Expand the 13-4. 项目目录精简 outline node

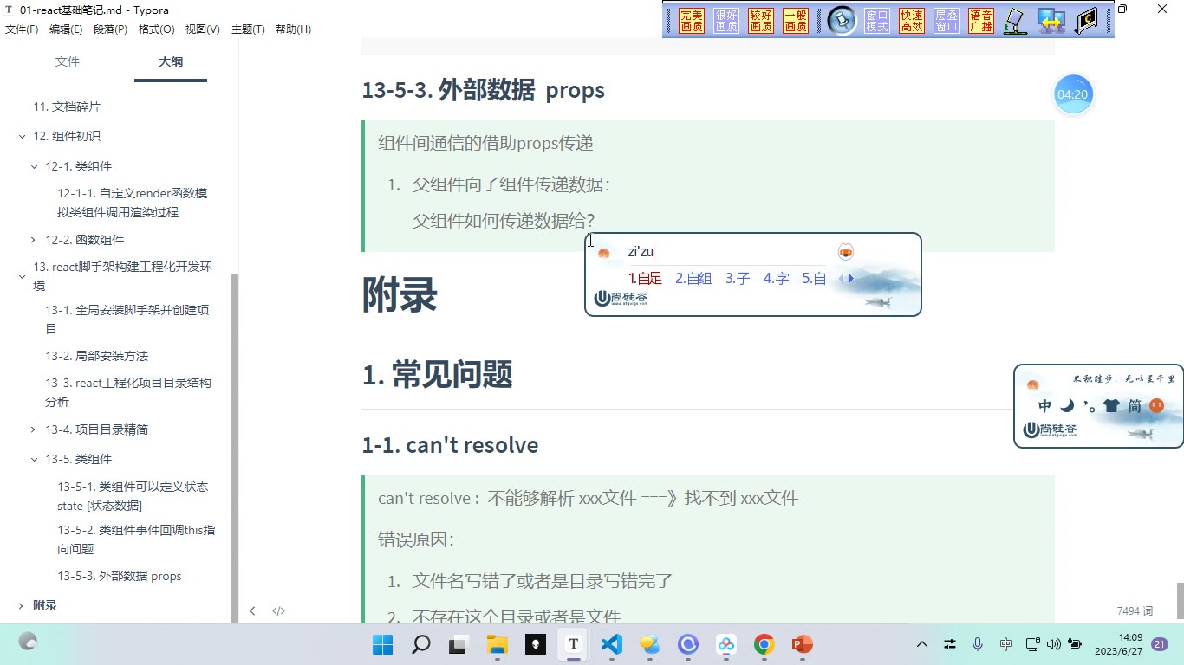pyautogui.click(x=34, y=429)
